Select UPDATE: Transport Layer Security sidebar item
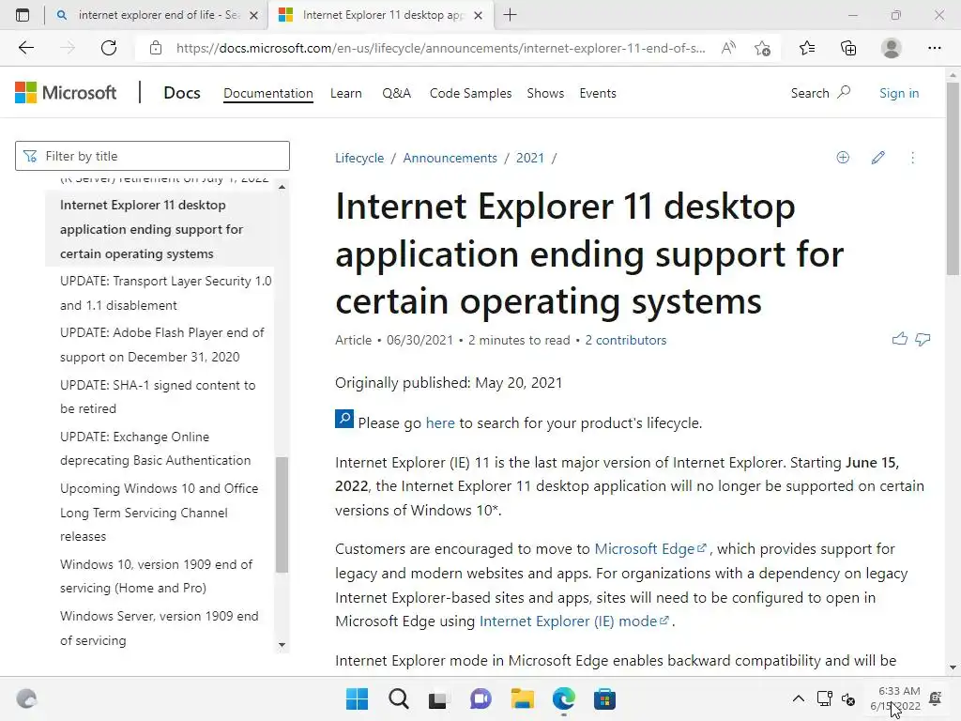 pos(165,293)
